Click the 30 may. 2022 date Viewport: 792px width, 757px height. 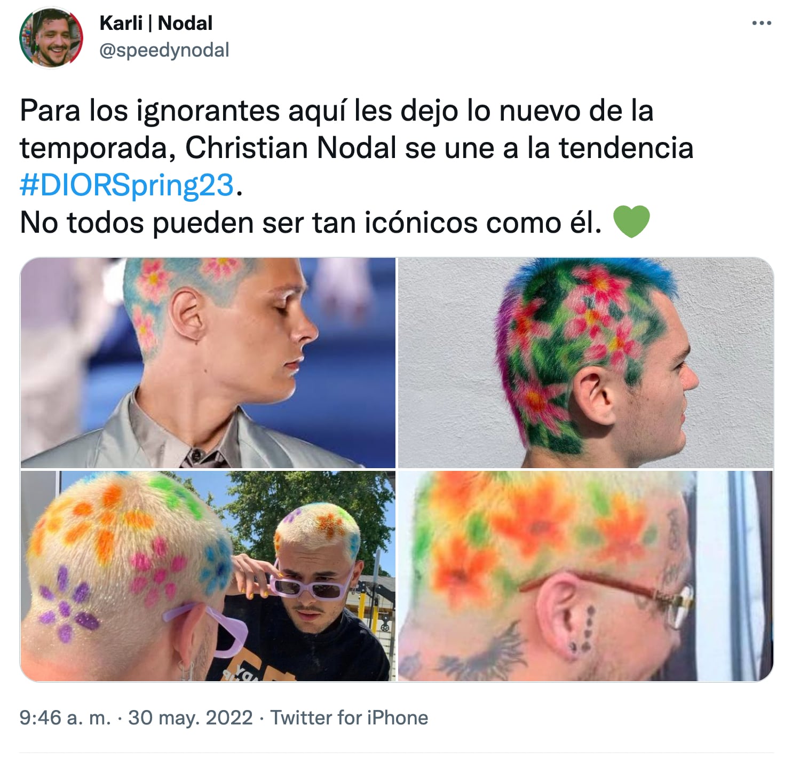pyautogui.click(x=191, y=717)
